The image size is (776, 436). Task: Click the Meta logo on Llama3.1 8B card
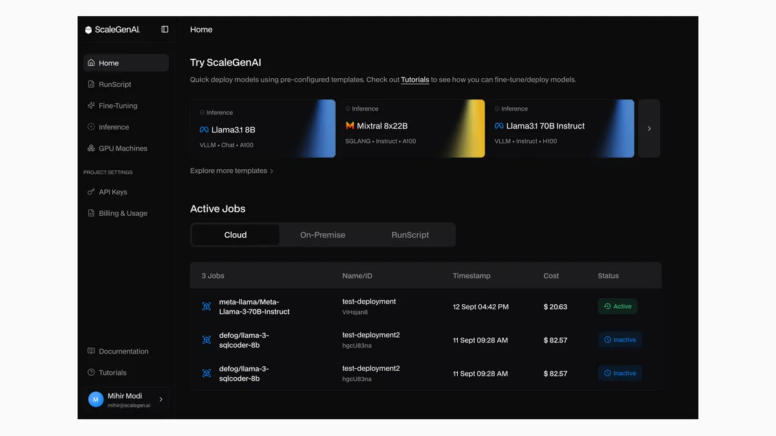(204, 130)
